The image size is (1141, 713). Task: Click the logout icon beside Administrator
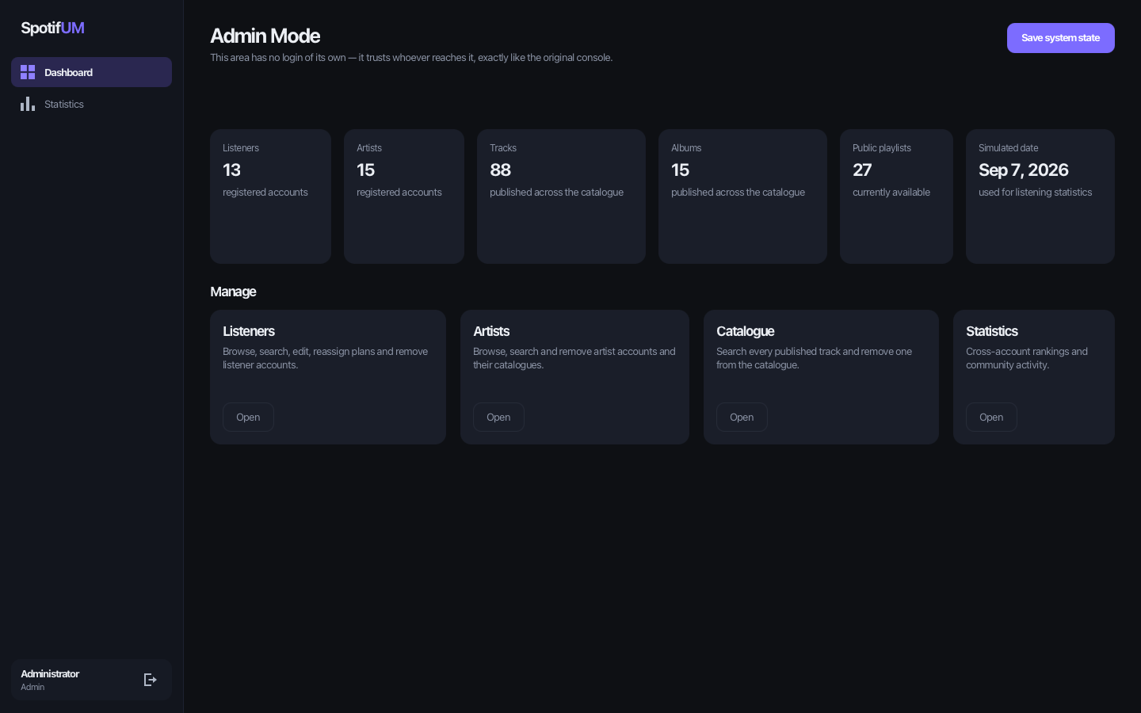tap(150, 680)
